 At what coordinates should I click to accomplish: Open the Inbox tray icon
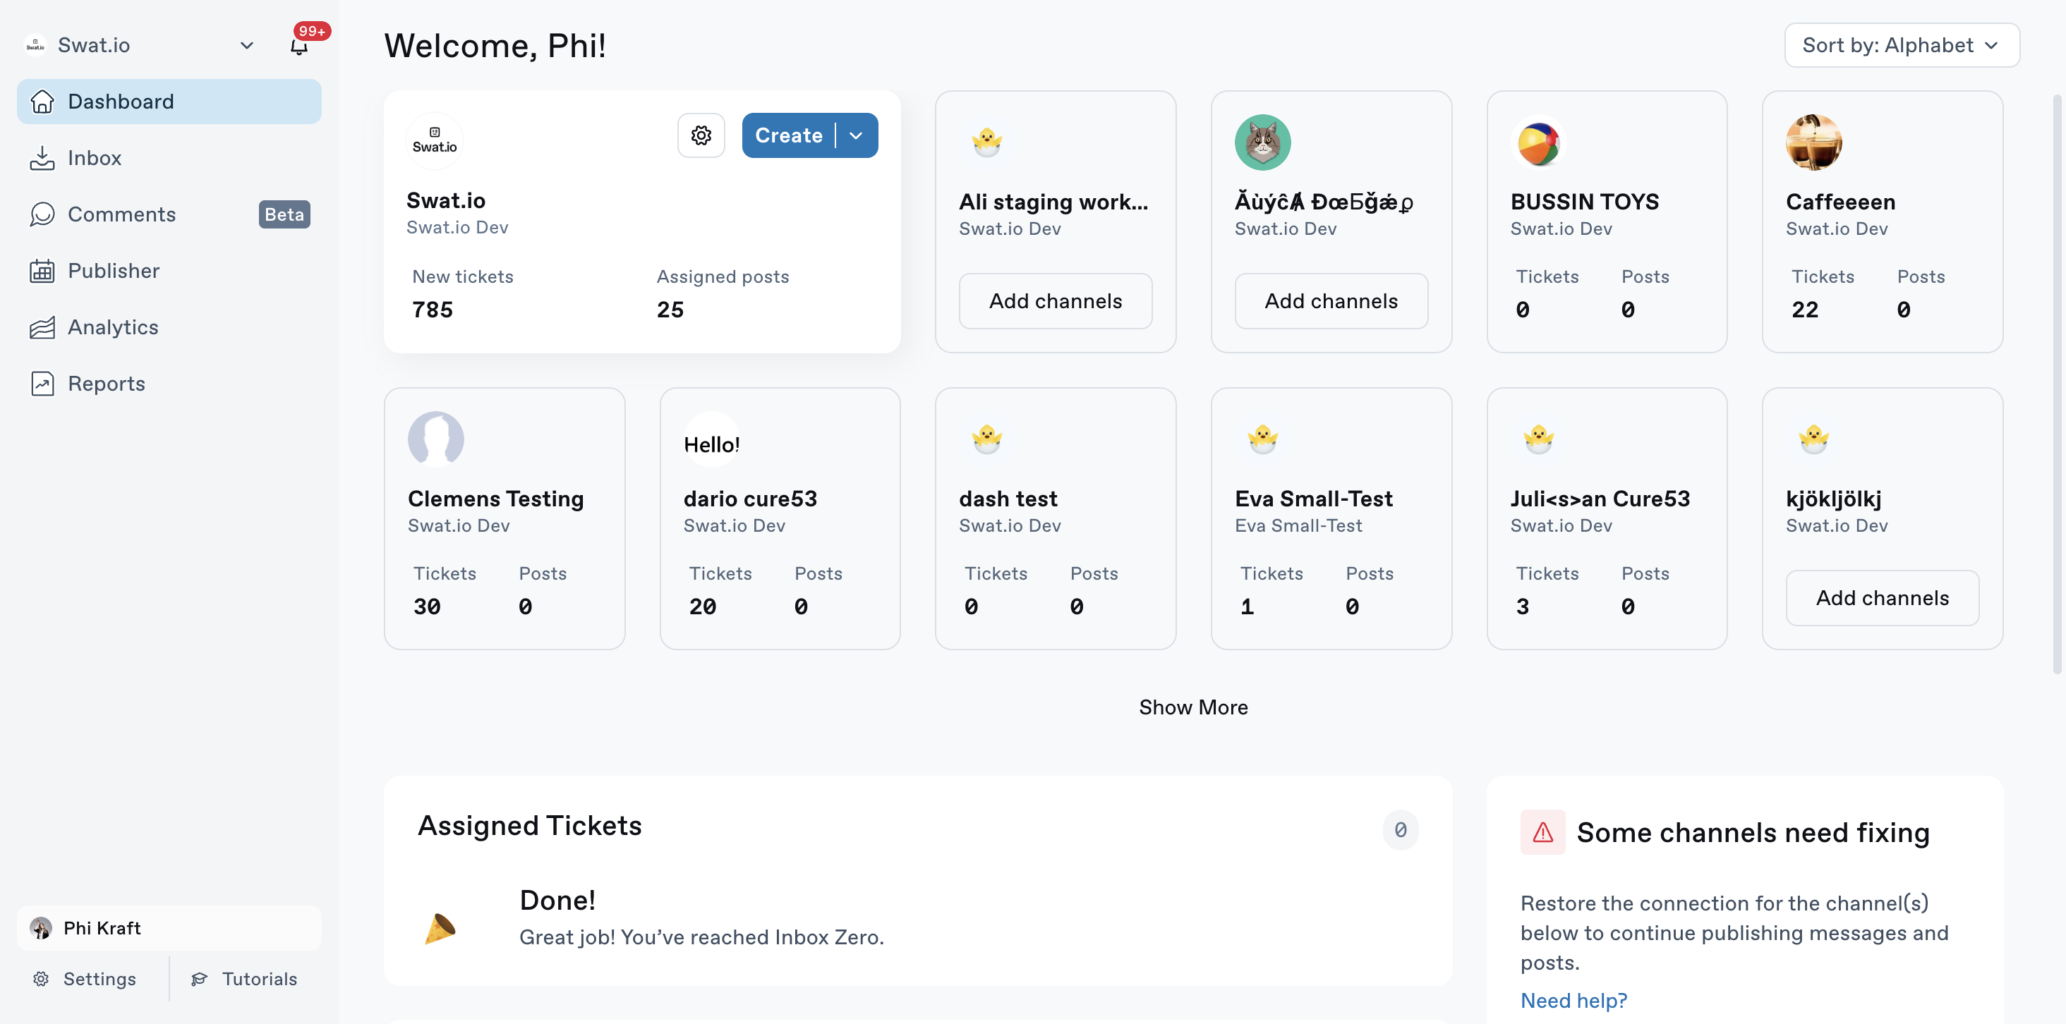click(x=42, y=158)
